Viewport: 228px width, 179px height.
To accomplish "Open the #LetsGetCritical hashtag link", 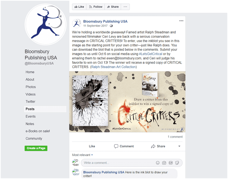I will [151, 54].
